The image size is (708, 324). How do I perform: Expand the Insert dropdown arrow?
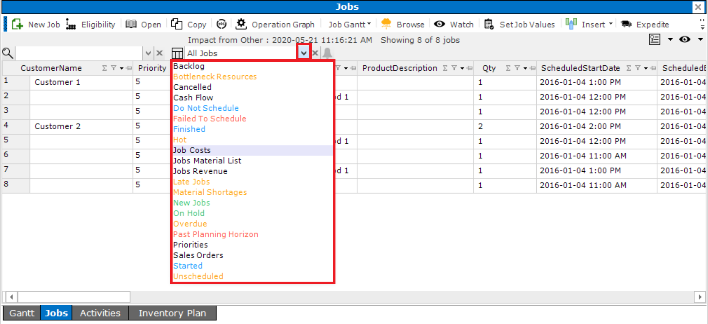click(611, 24)
